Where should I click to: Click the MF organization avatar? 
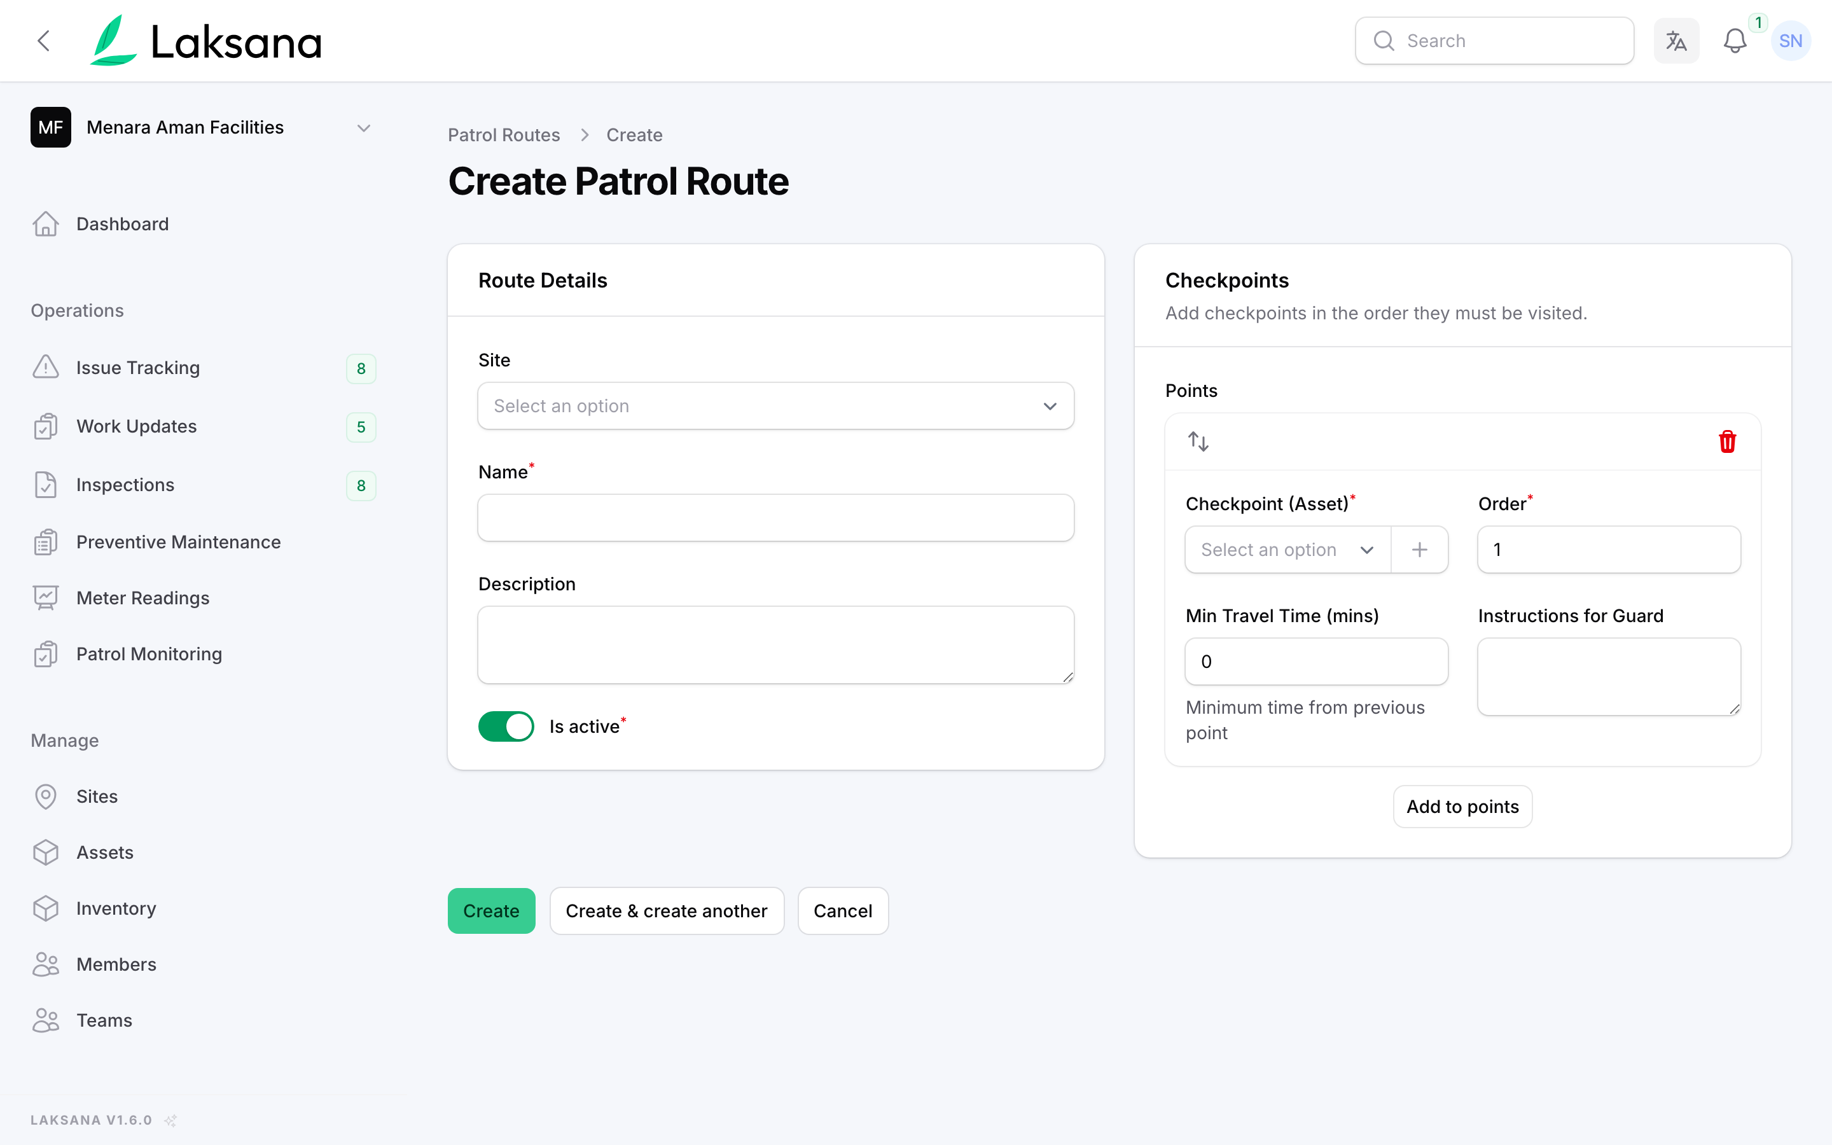coord(51,127)
